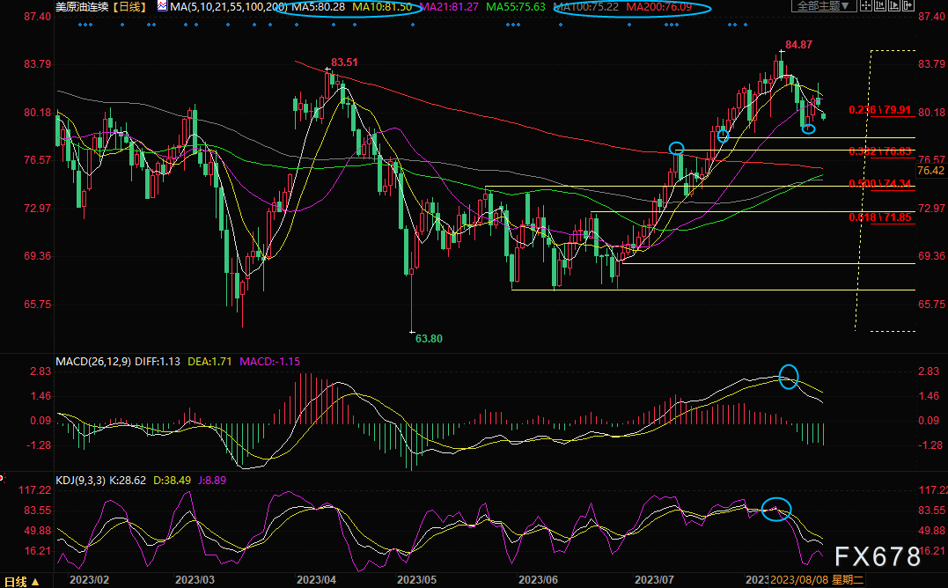Select the 2023/04 date on time axis
The height and width of the screenshot is (588, 948).
point(316,580)
